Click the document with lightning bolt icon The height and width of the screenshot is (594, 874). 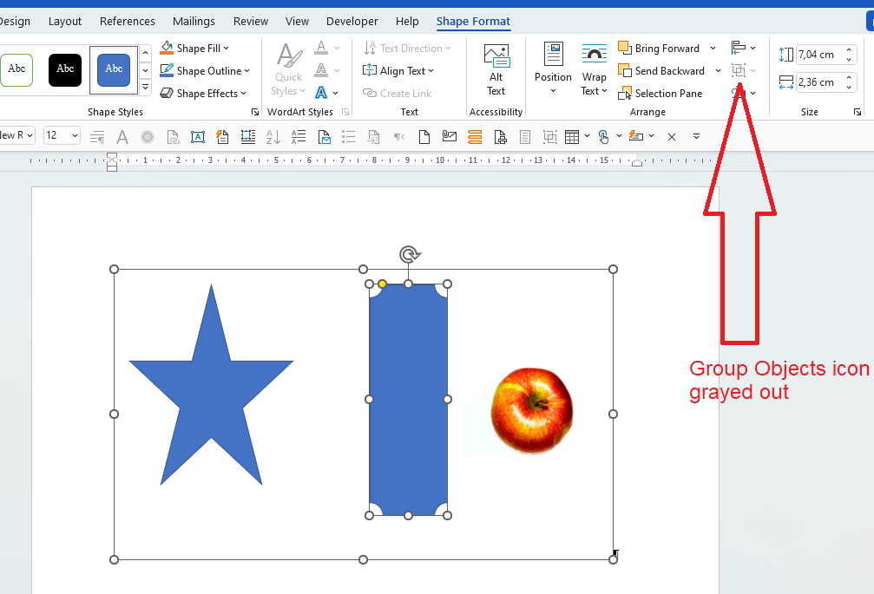point(222,136)
